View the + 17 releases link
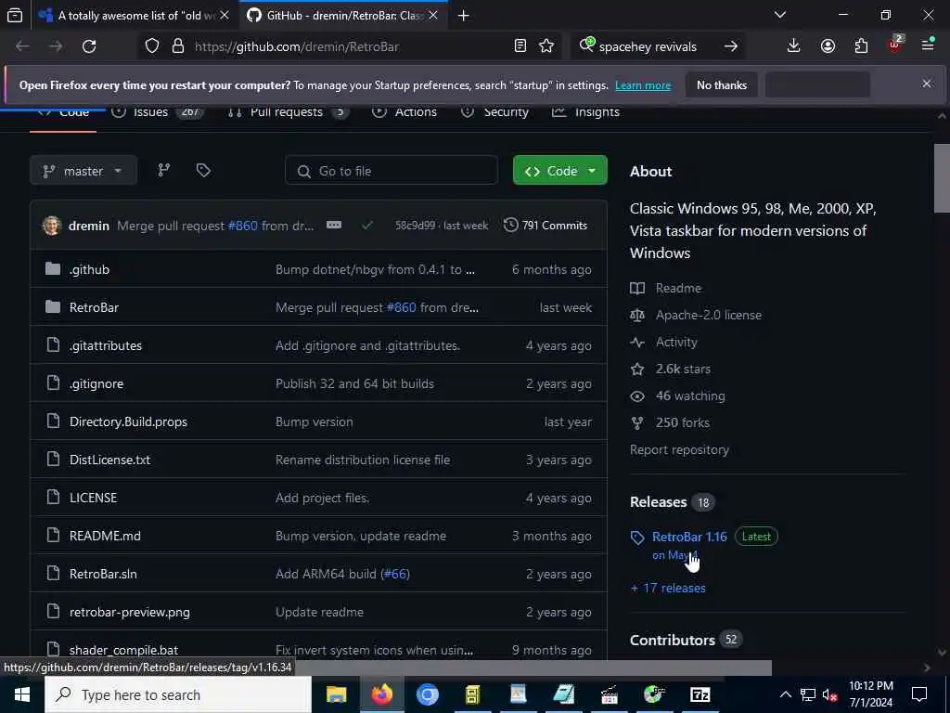The image size is (950, 713). click(x=668, y=588)
